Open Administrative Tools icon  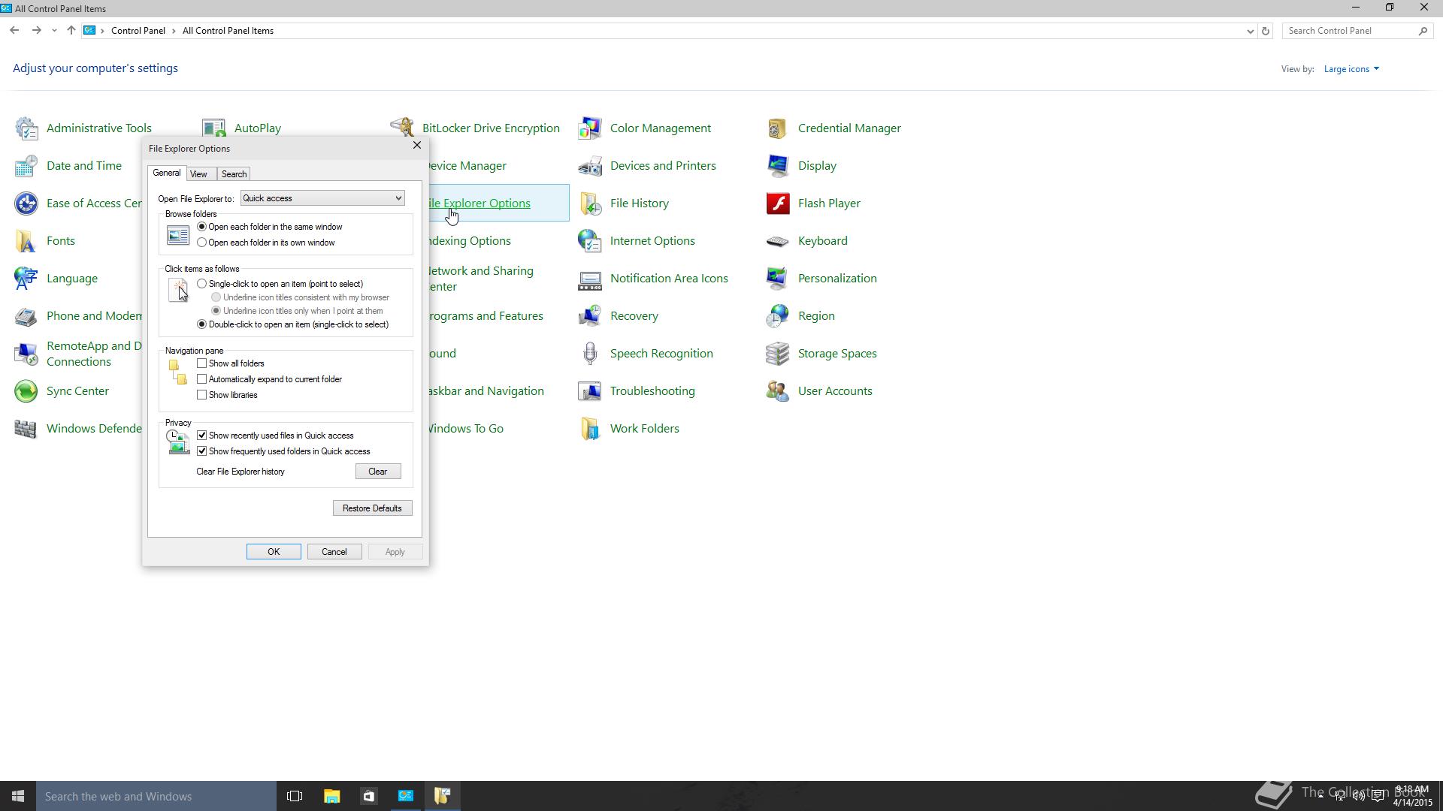[26, 128]
